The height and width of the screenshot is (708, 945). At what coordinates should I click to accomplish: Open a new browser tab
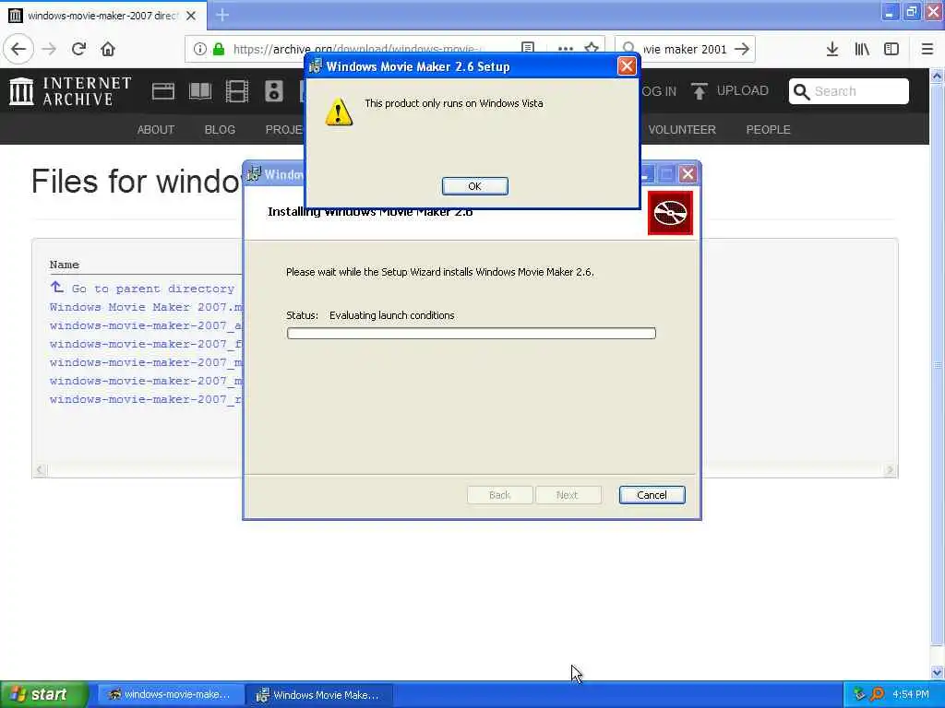pyautogui.click(x=222, y=15)
